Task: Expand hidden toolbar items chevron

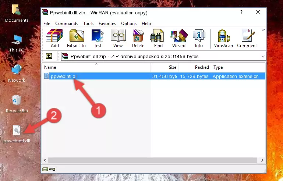Action: (263, 29)
